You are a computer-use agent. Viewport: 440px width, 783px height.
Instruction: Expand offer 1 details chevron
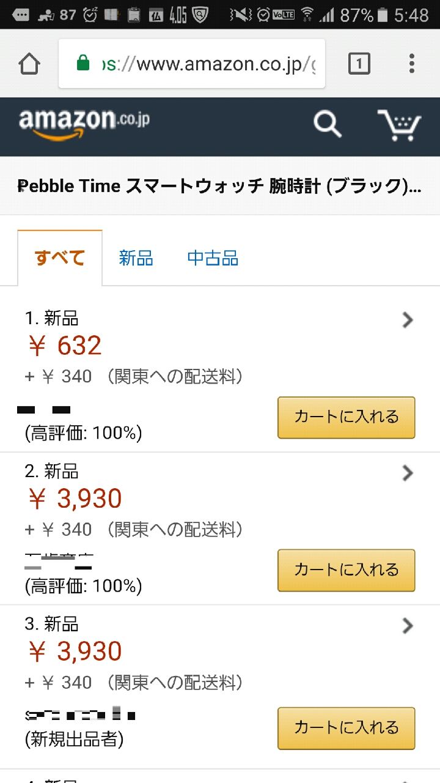(x=408, y=320)
